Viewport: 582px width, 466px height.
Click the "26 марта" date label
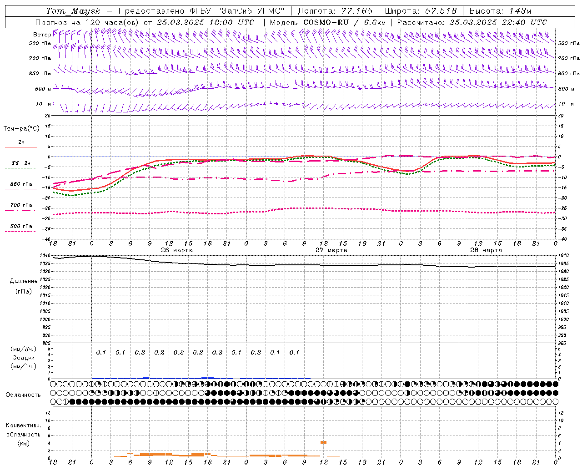point(177,250)
